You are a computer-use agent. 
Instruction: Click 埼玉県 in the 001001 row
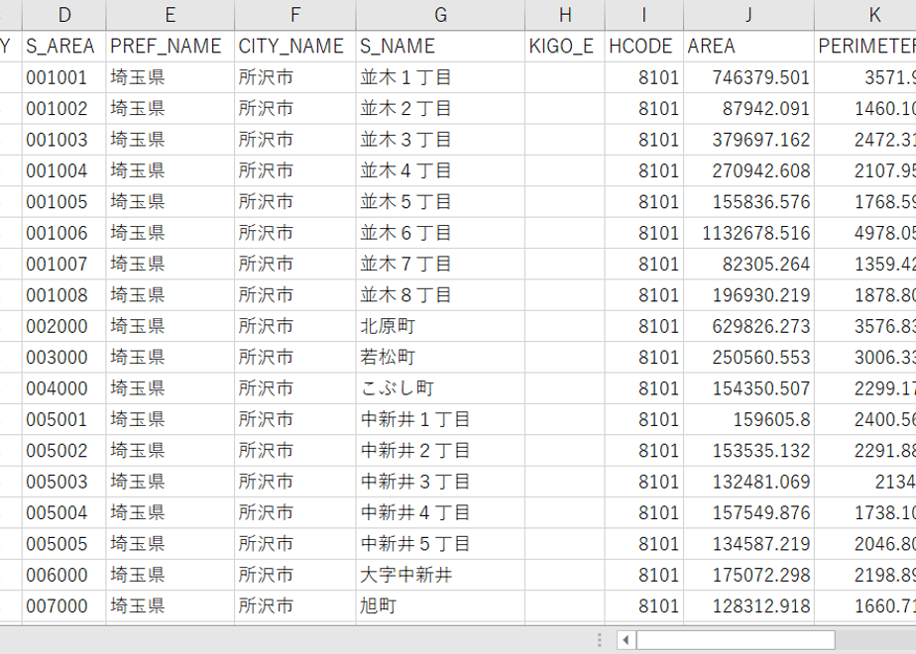tap(170, 77)
